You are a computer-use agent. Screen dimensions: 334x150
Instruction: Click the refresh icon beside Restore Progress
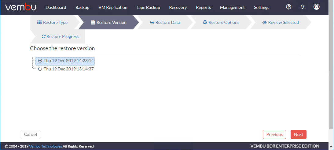44,36
